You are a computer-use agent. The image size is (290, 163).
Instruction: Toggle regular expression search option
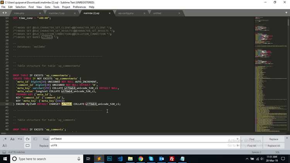(5, 139)
